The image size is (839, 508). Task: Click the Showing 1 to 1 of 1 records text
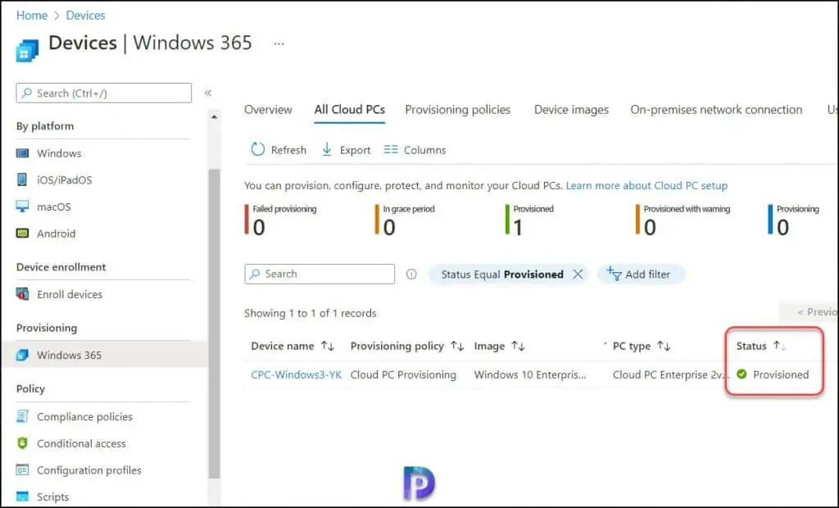click(311, 313)
